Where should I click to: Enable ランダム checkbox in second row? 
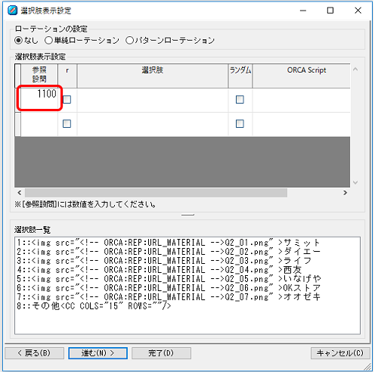click(x=240, y=123)
